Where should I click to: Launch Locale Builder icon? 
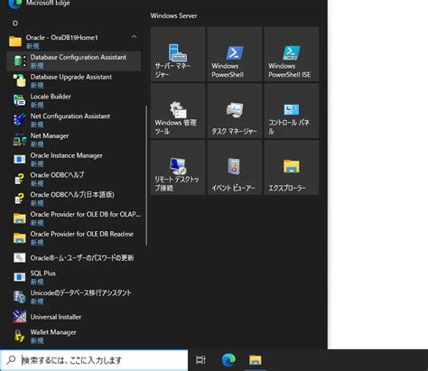click(x=20, y=100)
